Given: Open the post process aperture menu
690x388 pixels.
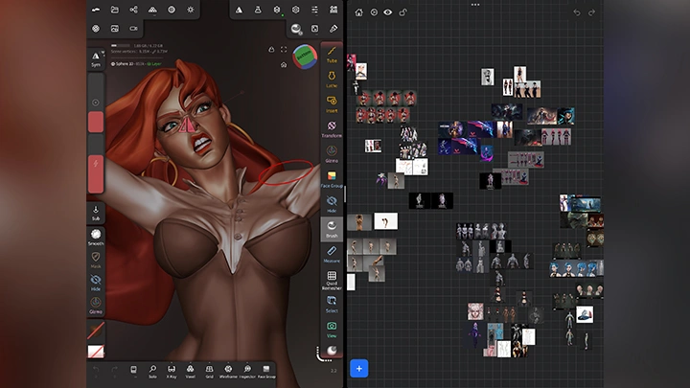Looking at the screenshot, I should point(96,29).
